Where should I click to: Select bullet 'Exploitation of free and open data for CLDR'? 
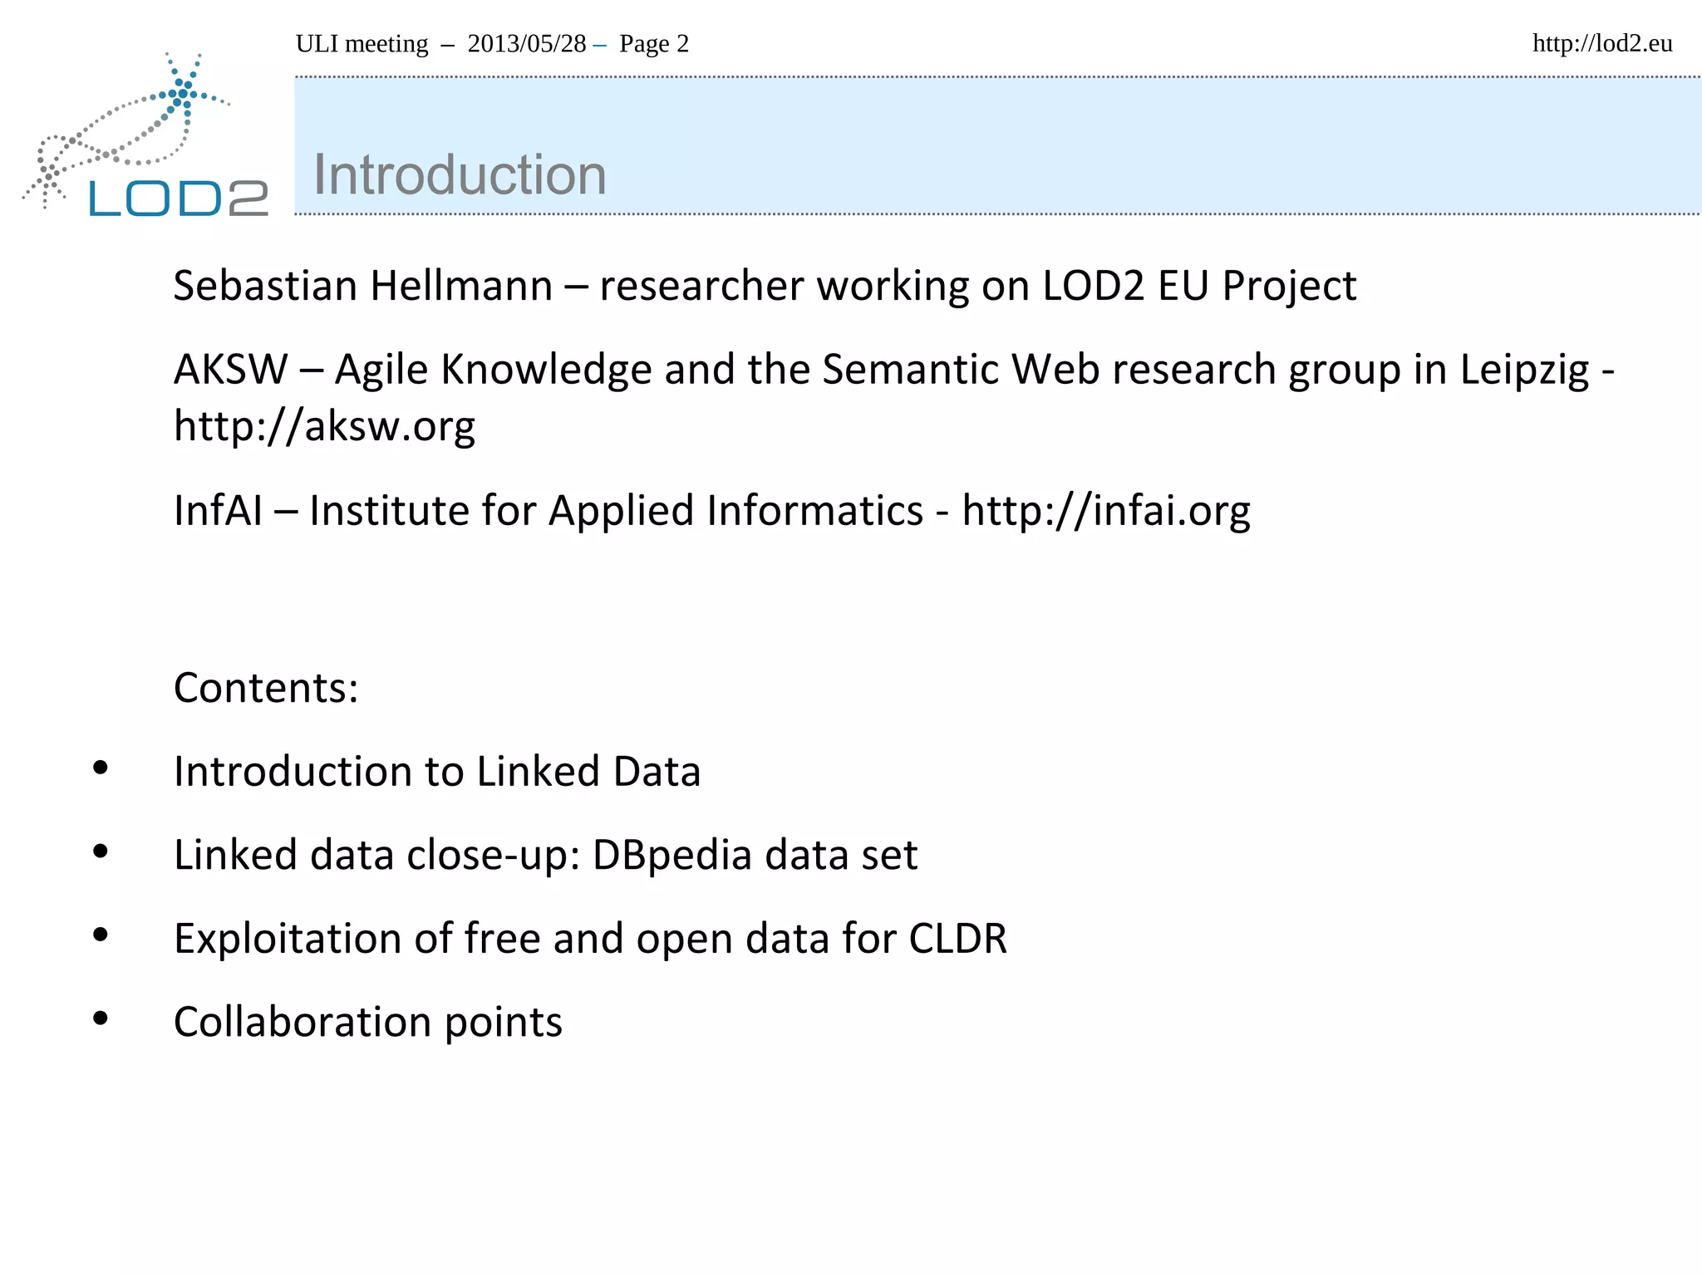click(x=590, y=940)
